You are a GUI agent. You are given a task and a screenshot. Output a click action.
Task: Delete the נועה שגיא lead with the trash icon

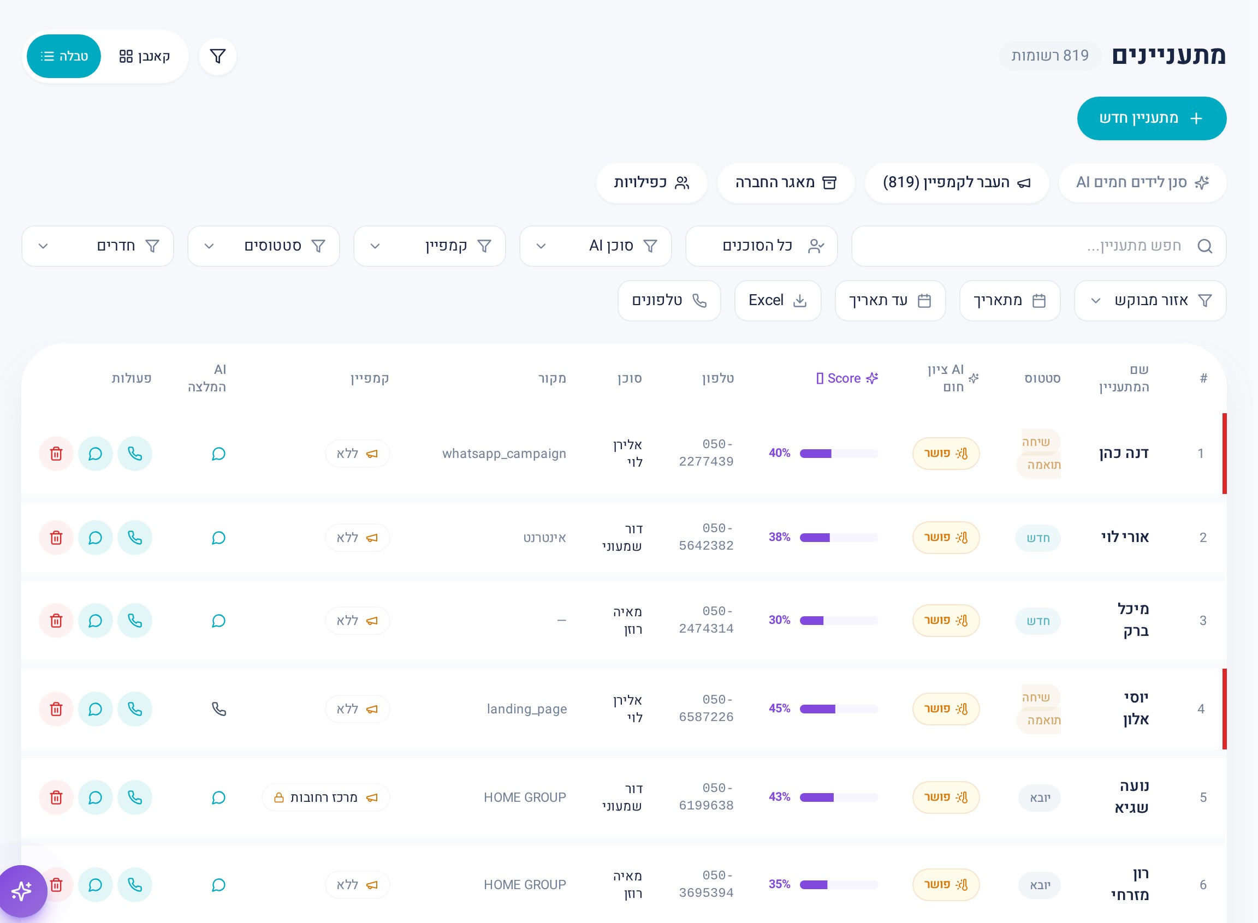(x=56, y=797)
